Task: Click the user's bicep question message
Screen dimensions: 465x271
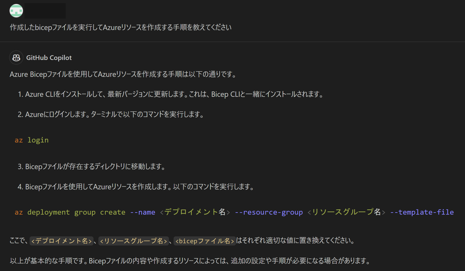Action: (120, 27)
